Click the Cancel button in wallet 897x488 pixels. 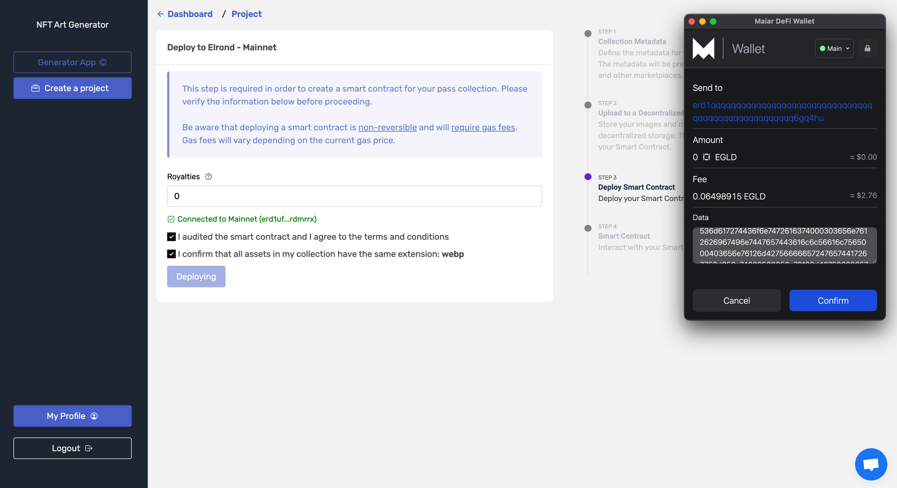point(736,300)
